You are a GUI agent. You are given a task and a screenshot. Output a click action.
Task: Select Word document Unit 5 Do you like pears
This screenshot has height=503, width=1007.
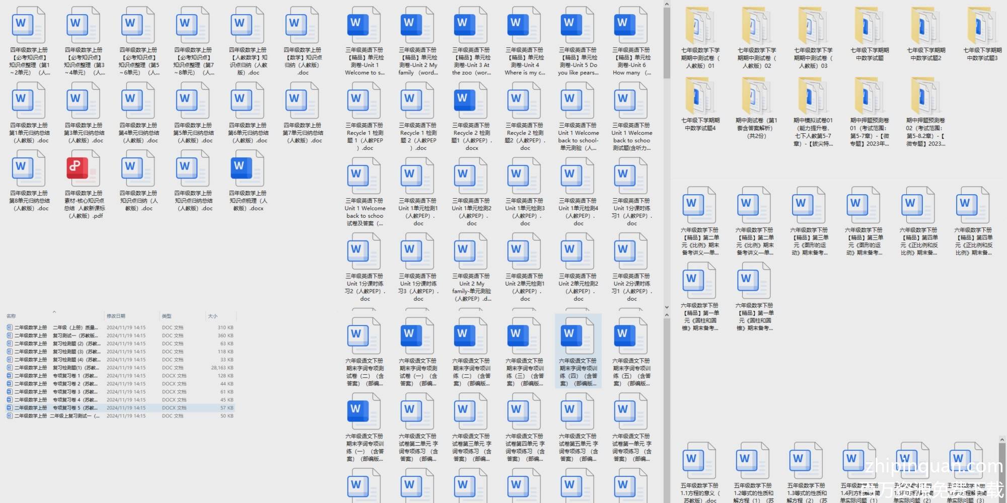point(578,26)
